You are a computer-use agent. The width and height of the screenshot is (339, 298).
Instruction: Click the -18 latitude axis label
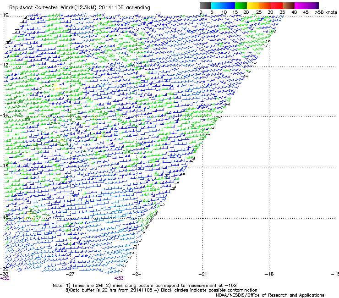point(4,217)
